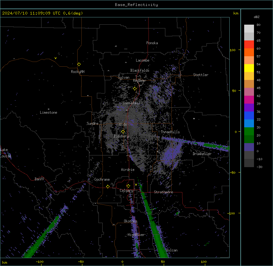Click the white plus marker north of Drumheller
Screen dimensions: 273x266
tap(194, 118)
